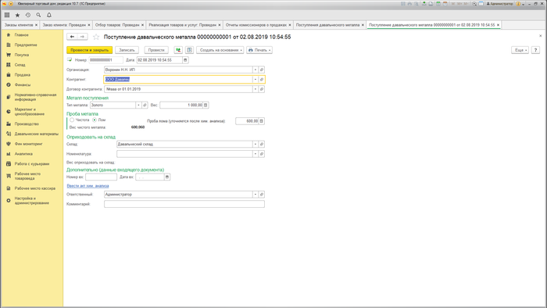
Task: Click the Провести button
Action: 156,50
